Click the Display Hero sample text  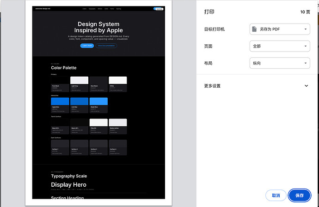click(x=68, y=185)
